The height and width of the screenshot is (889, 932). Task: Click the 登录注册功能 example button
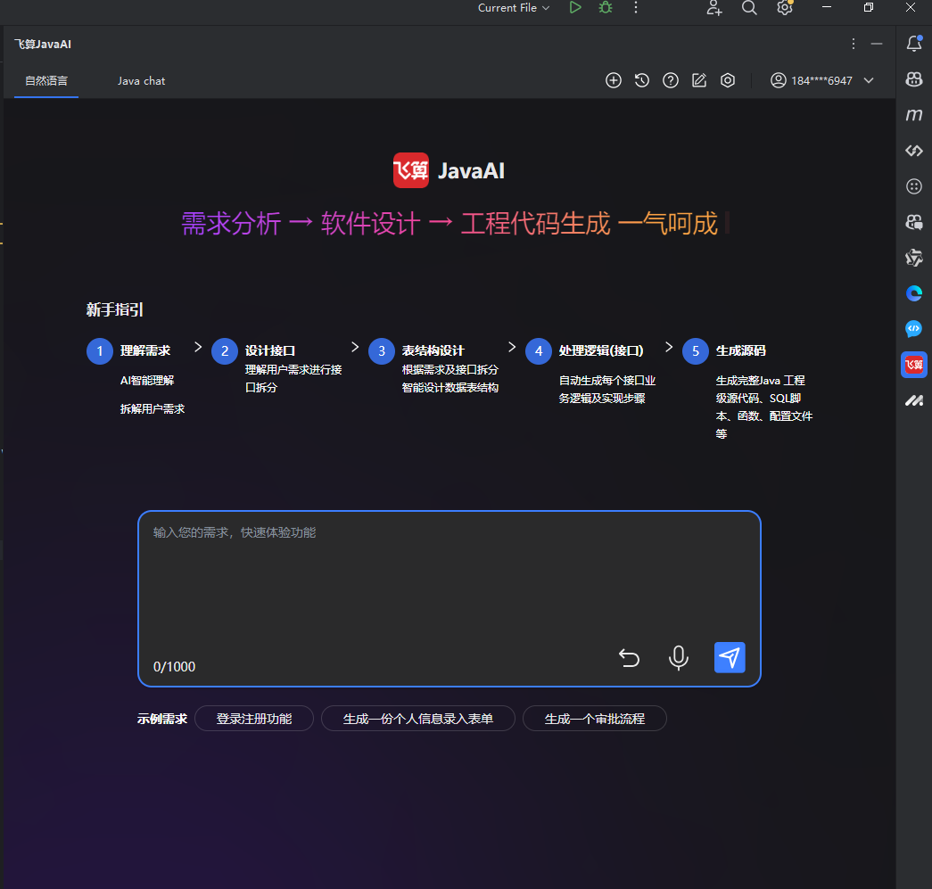(x=254, y=718)
